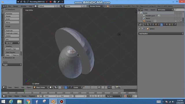Viewport: 185px width, 104px height.
Task: Play the animation in reverse
Action: pos(96,96)
